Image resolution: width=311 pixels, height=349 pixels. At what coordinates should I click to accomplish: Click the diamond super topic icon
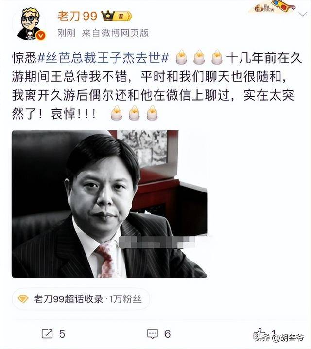pos(23,299)
